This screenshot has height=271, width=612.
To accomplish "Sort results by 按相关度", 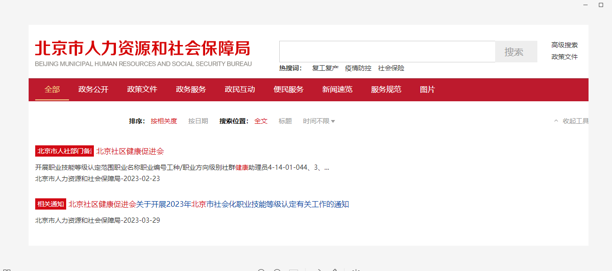I will [x=164, y=121].
